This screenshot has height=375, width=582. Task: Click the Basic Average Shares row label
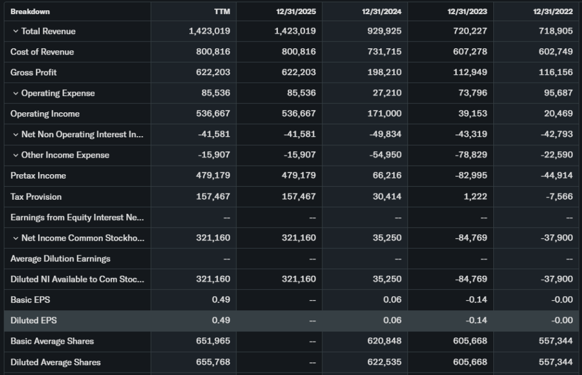coord(52,341)
